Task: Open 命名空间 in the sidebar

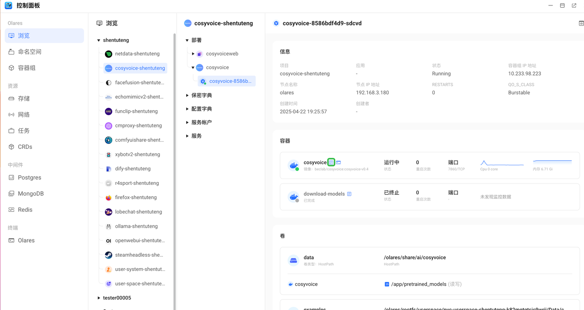Action: click(x=30, y=52)
